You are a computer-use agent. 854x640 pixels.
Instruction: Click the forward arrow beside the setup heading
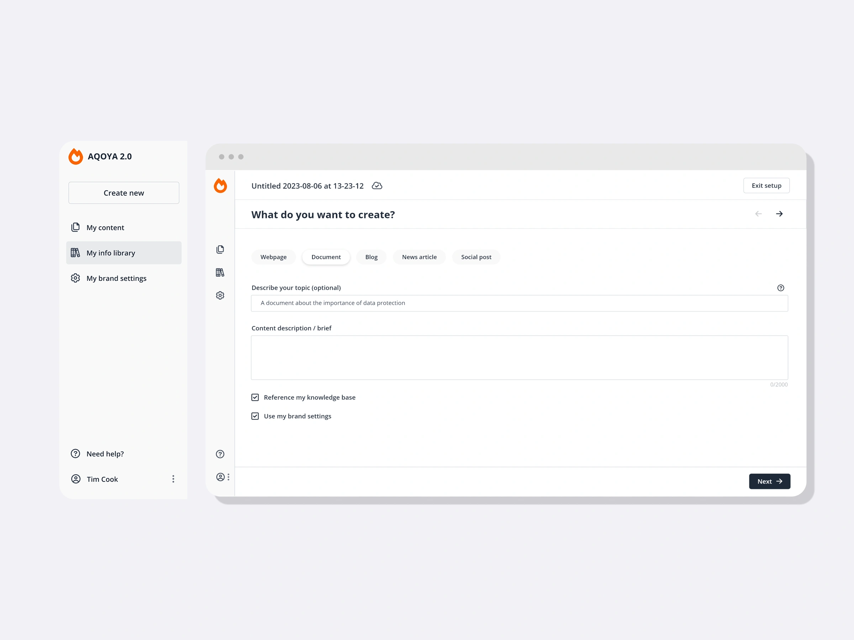(x=780, y=214)
